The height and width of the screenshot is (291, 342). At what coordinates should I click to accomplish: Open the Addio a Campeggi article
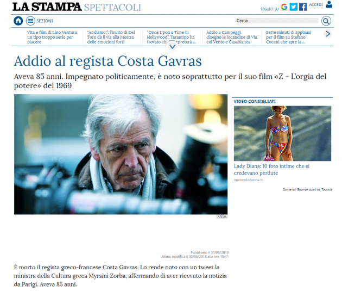(x=231, y=37)
